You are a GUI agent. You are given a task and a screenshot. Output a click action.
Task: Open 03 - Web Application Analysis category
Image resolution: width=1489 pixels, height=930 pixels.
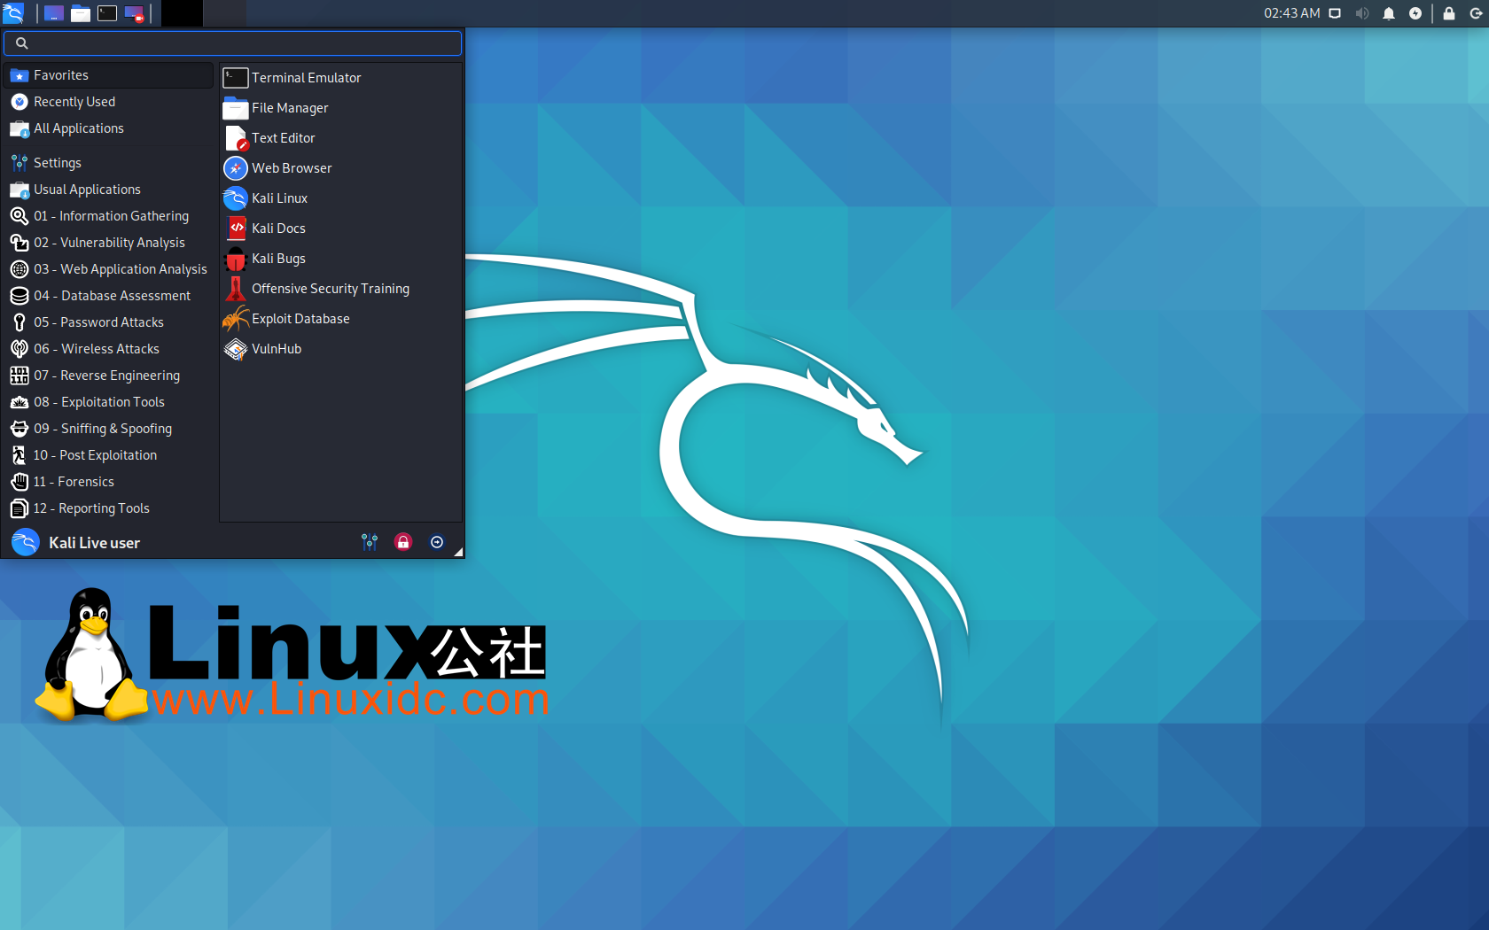pyautogui.click(x=109, y=269)
